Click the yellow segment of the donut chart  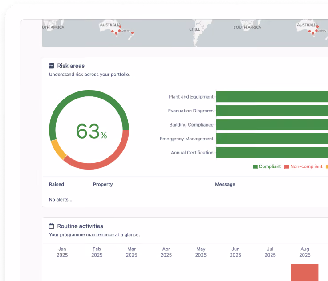coord(58,150)
